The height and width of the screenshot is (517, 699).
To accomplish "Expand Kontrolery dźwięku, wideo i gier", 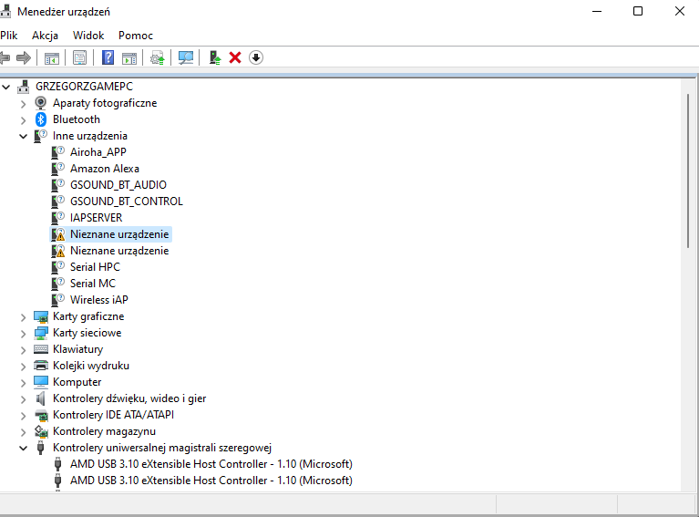I will coord(23,399).
